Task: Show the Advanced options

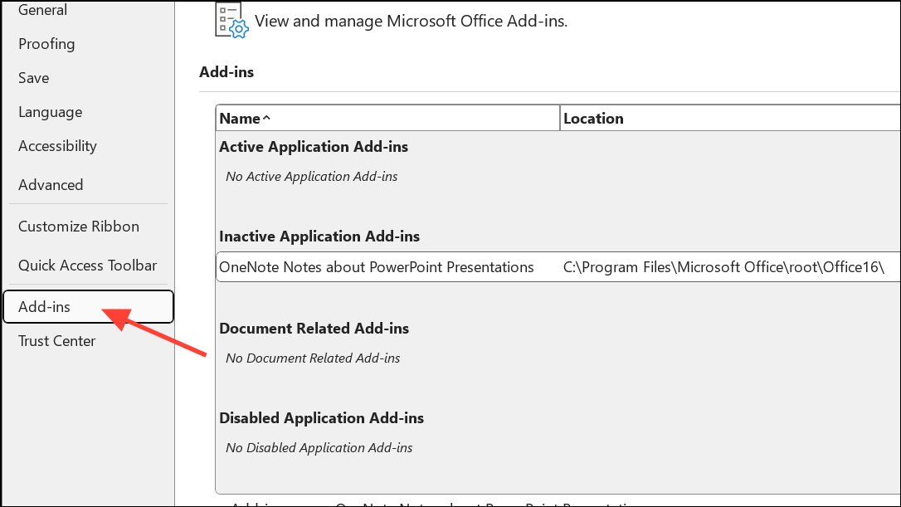Action: coord(51,185)
